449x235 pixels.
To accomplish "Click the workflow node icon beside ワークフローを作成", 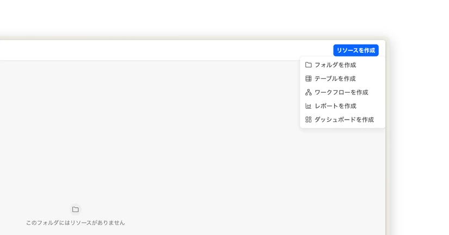I will 309,92.
